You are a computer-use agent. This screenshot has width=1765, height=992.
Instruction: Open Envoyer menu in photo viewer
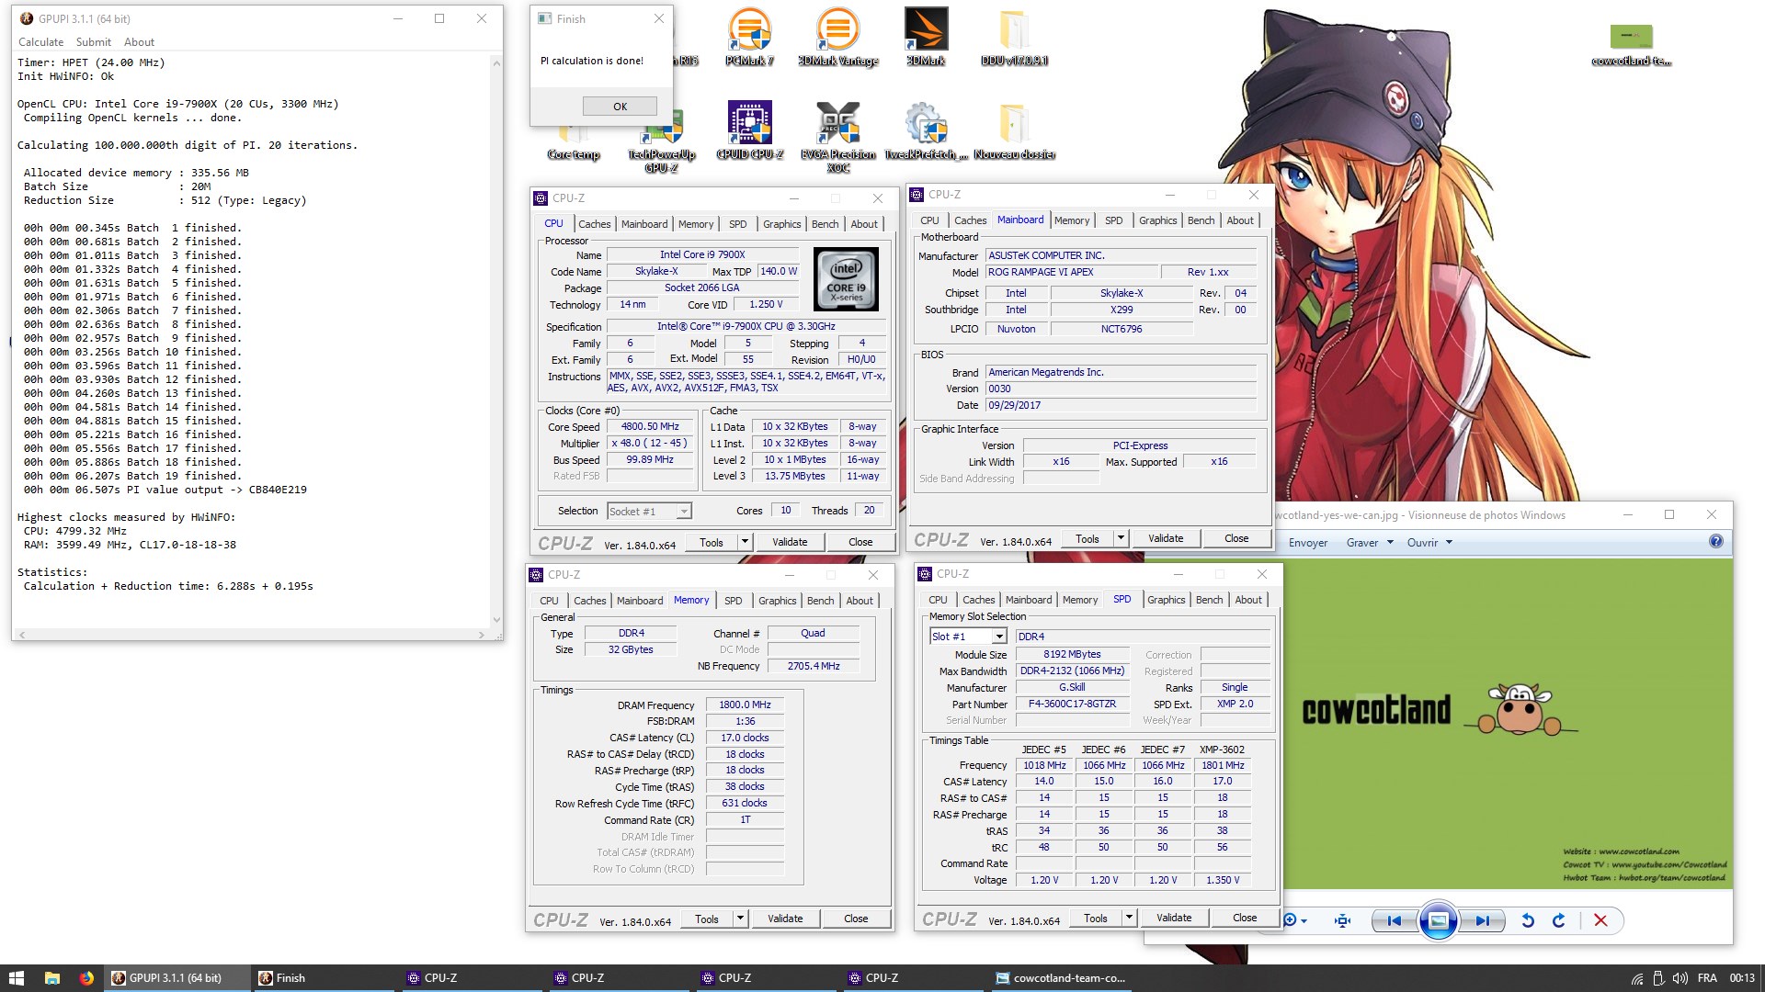coord(1307,543)
